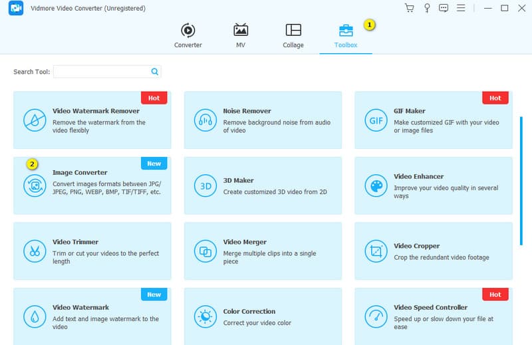Screen dimensions: 532x345
Task: Launch Image Converter via its icon
Action: pos(33,185)
